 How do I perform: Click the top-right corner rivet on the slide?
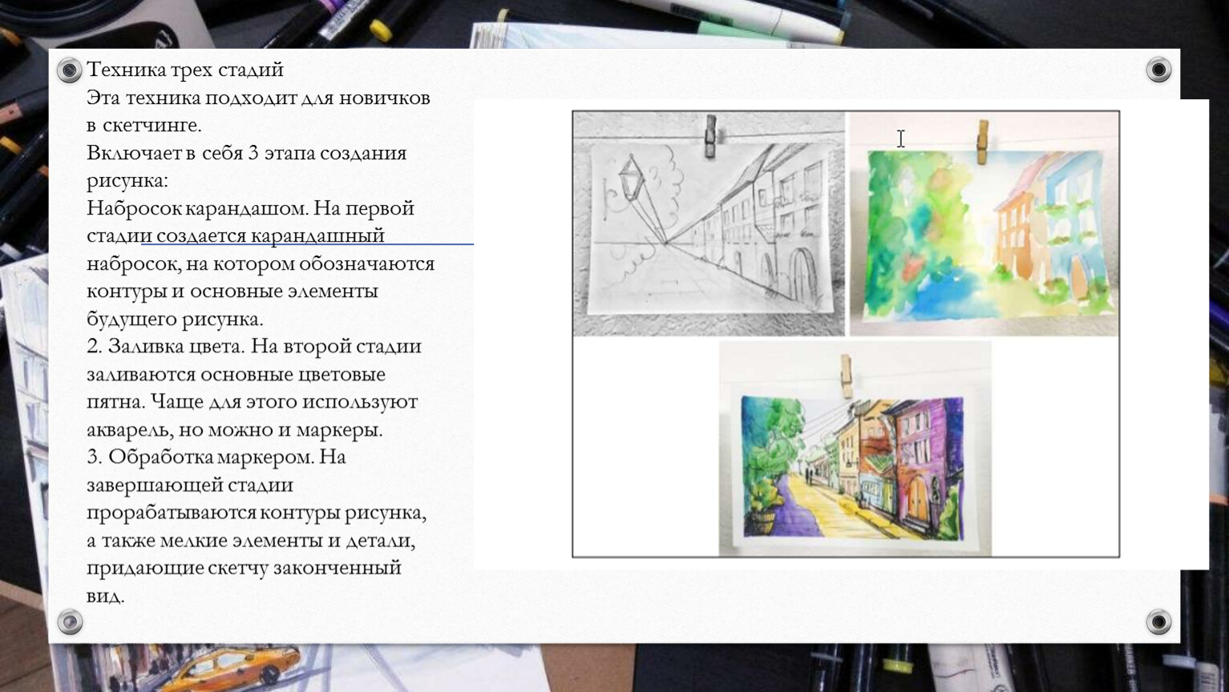tap(1158, 70)
